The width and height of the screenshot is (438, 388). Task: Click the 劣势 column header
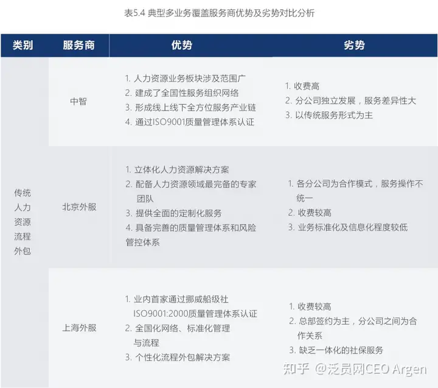click(x=354, y=45)
